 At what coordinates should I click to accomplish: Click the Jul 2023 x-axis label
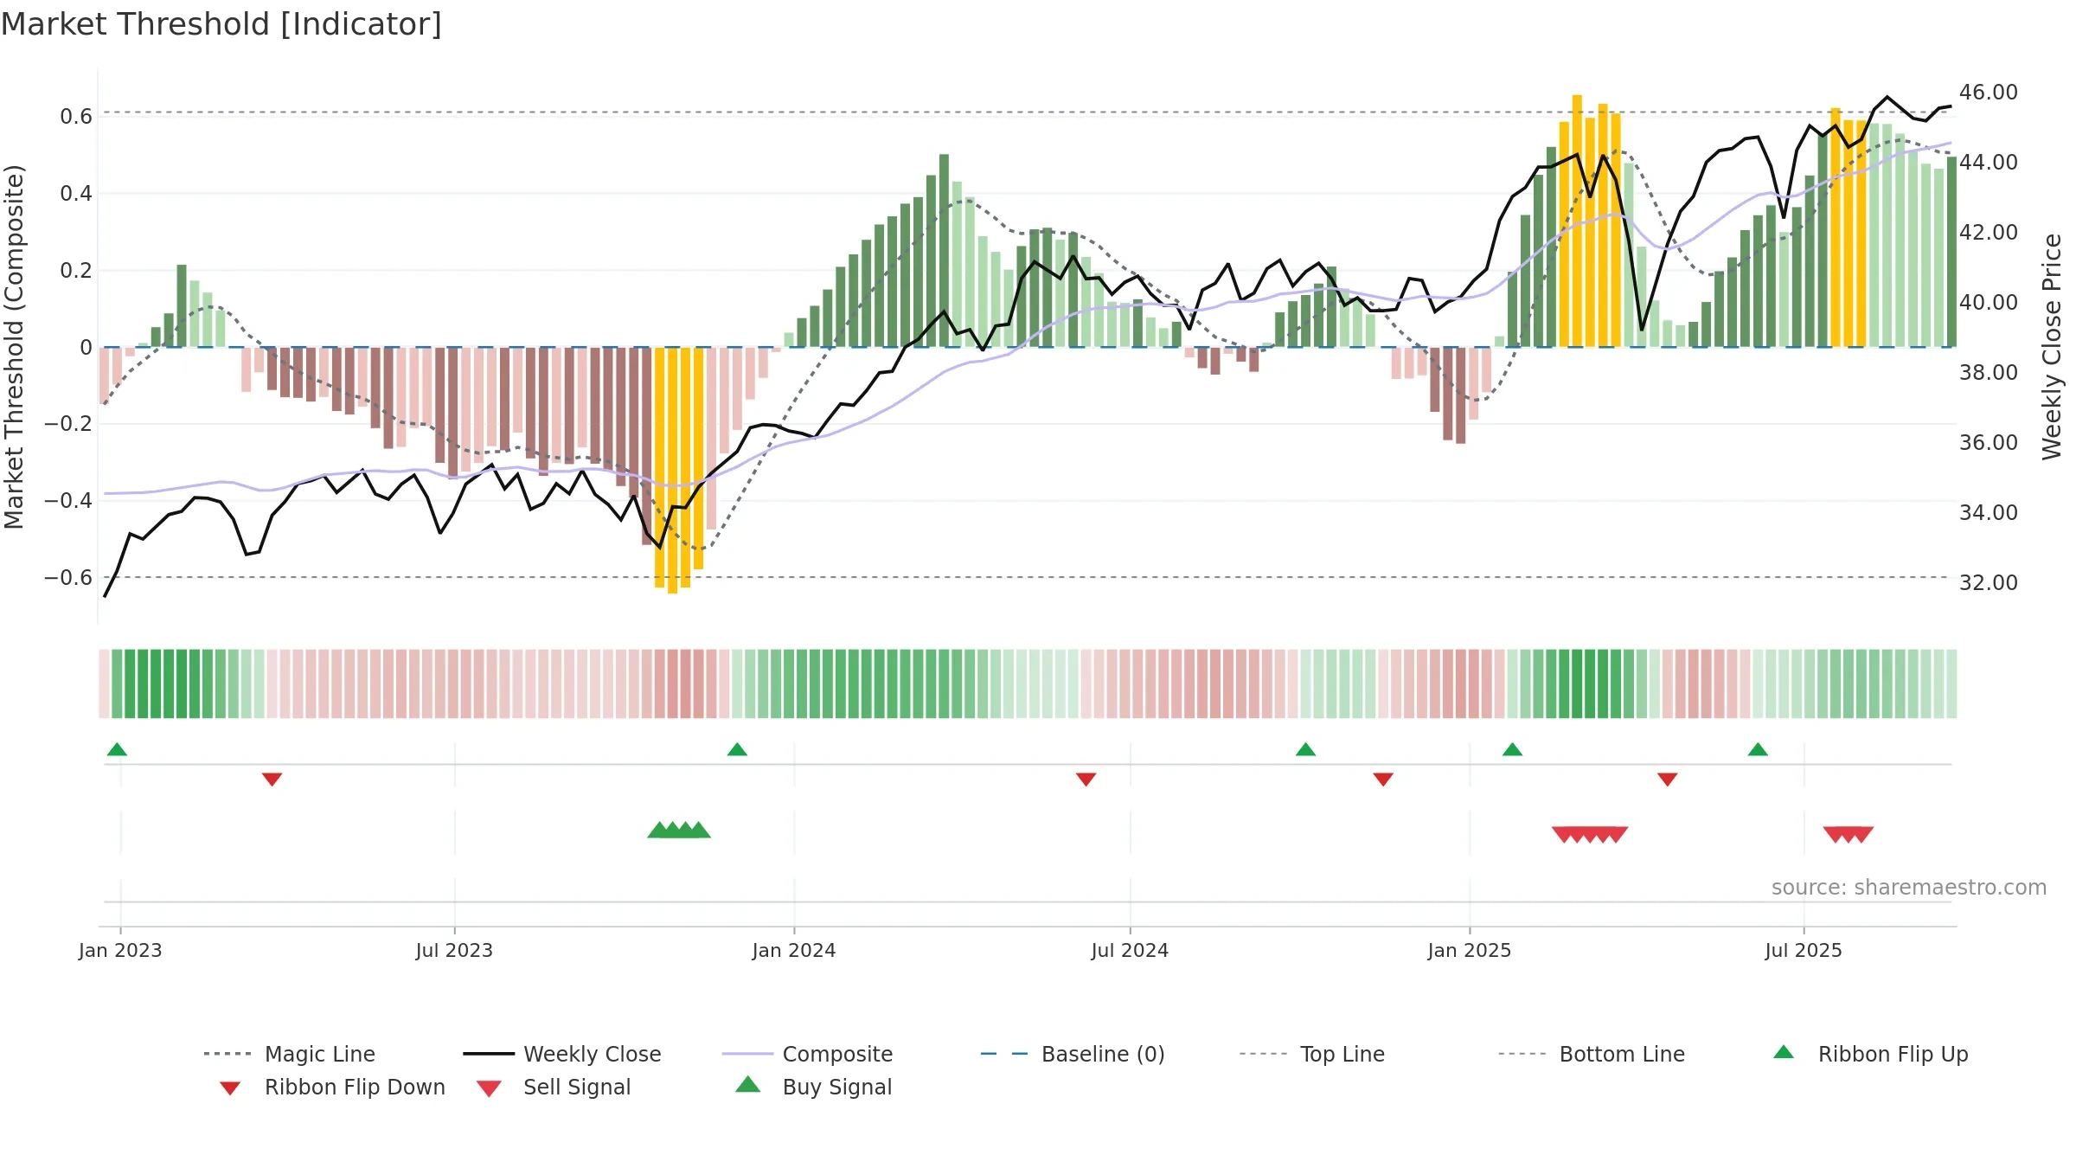coord(454,950)
